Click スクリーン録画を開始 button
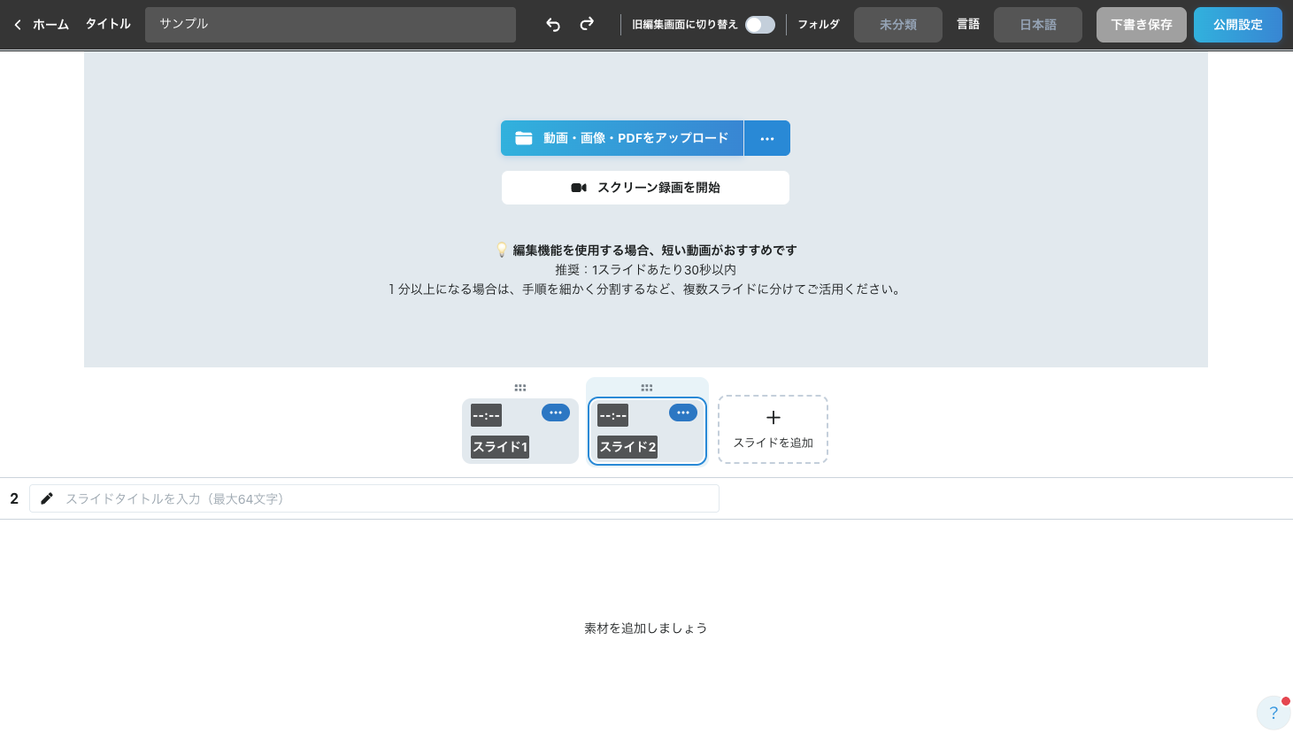This screenshot has width=1293, height=733. click(x=645, y=188)
